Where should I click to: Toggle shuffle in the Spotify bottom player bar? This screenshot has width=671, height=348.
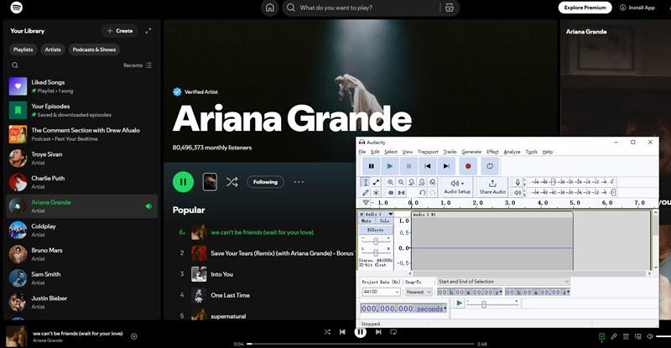point(327,332)
